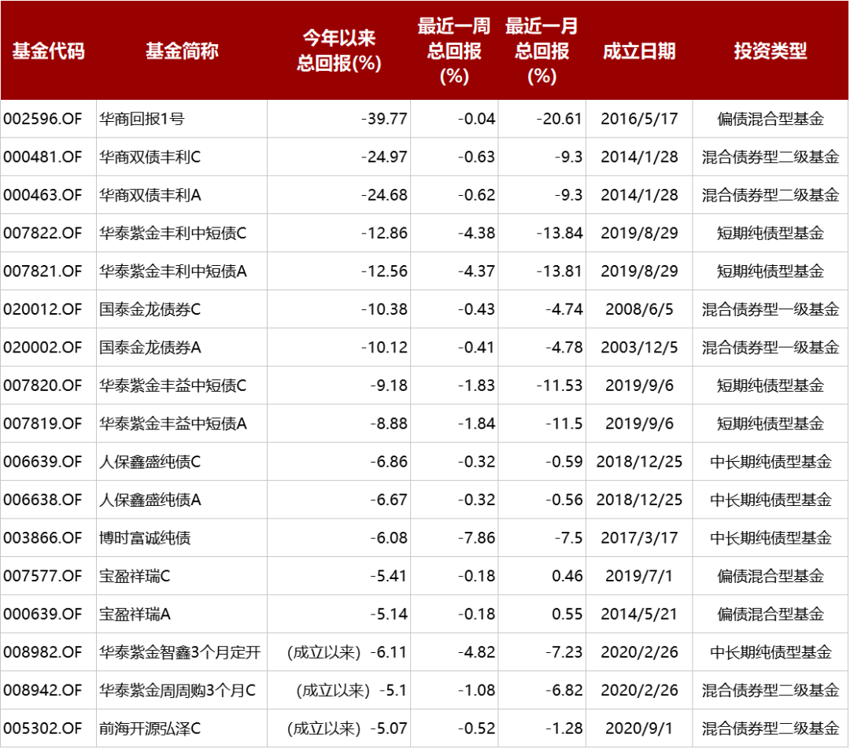Select fund code 000463.OF

tap(42, 194)
